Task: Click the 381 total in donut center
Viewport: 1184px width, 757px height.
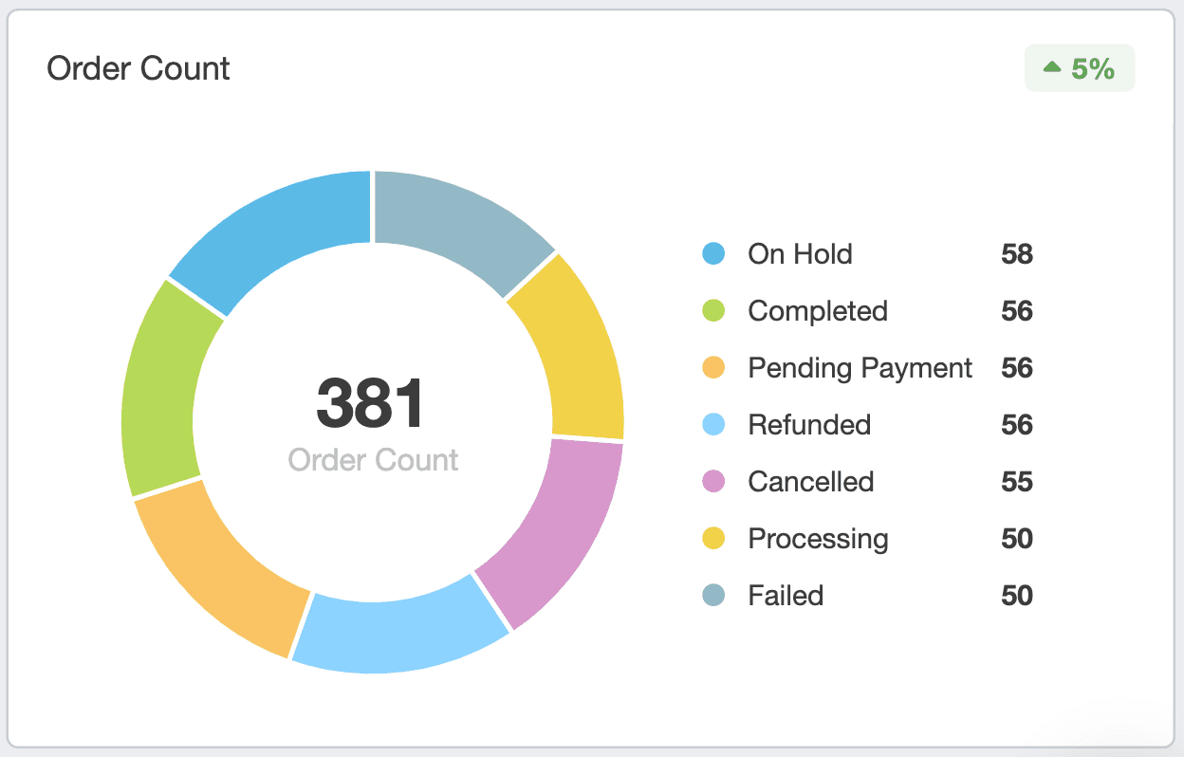Action: (x=371, y=403)
